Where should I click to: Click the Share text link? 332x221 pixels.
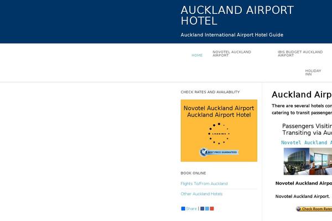tap(191, 209)
